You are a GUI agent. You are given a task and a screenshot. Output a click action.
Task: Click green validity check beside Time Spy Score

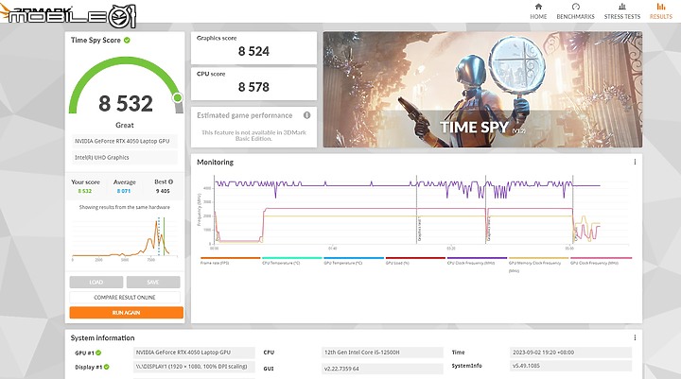tap(127, 40)
